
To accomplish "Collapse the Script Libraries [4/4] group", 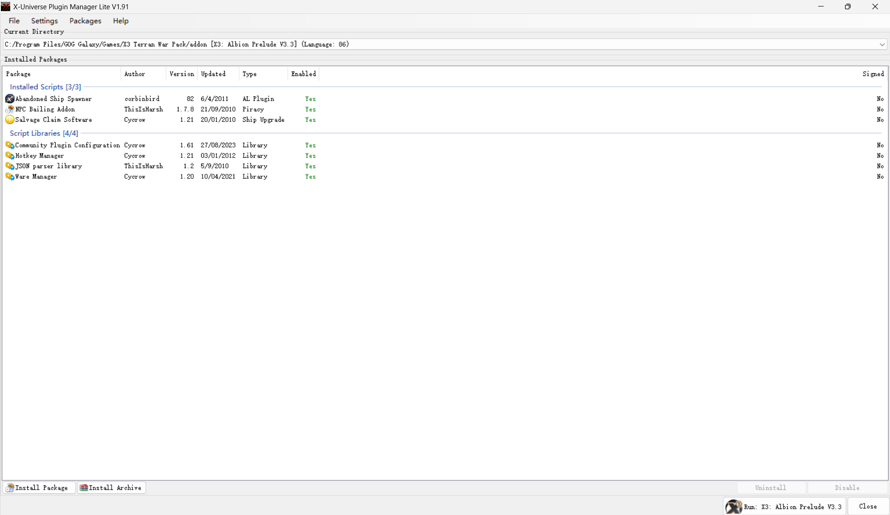I will pyautogui.click(x=44, y=133).
